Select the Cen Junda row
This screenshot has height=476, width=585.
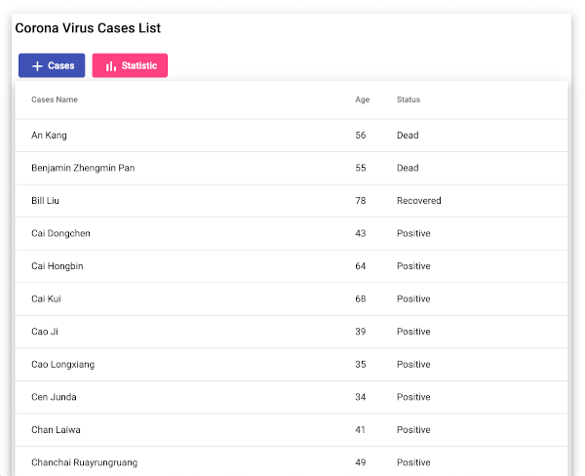[x=292, y=397]
